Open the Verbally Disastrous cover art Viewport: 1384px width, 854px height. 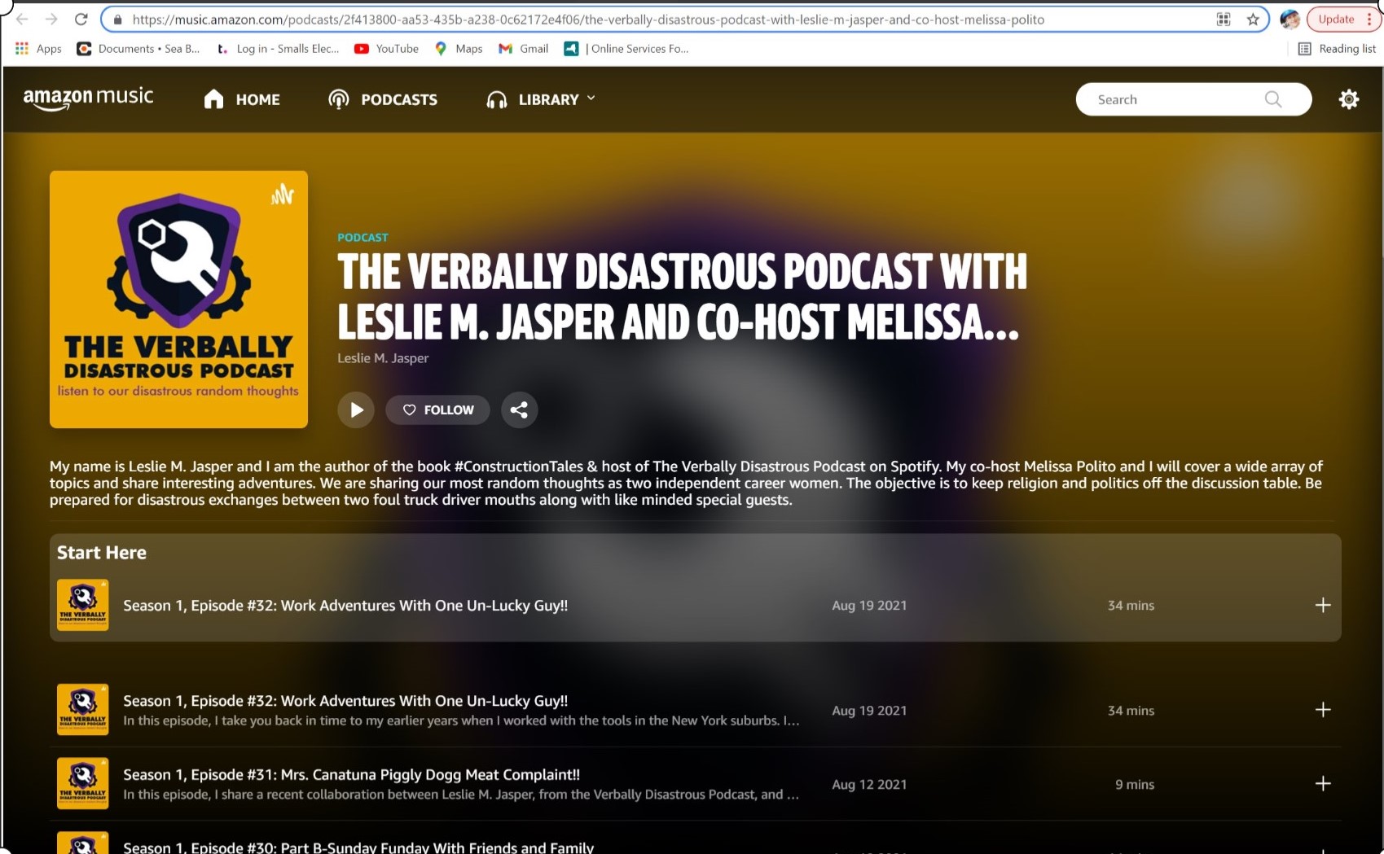178,299
